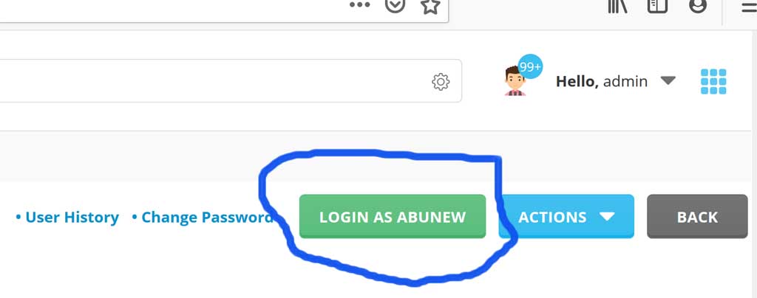Bookmark this page with the star icon

430,5
